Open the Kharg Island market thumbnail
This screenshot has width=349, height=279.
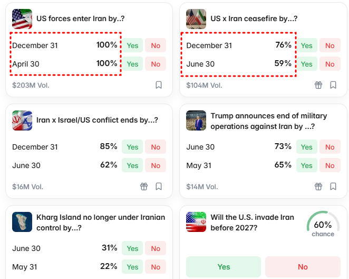(22, 222)
